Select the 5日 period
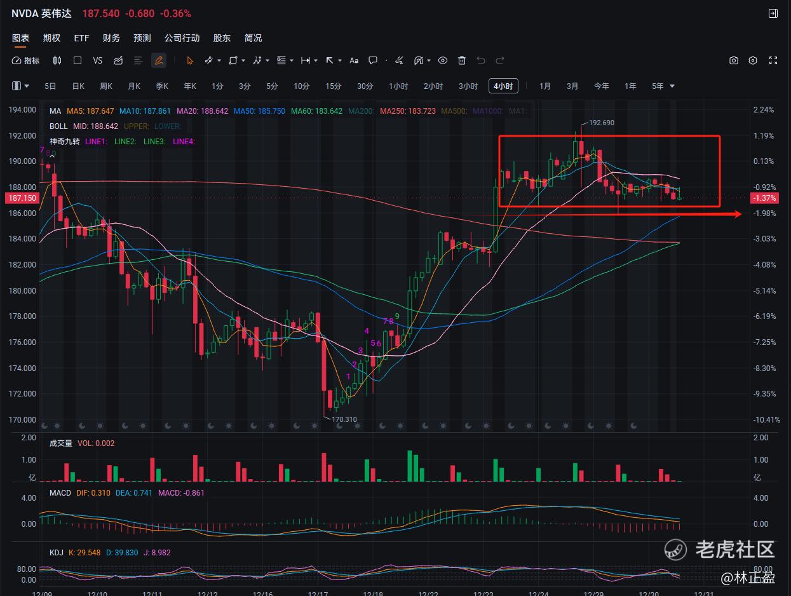This screenshot has height=596, width=791. pos(50,86)
